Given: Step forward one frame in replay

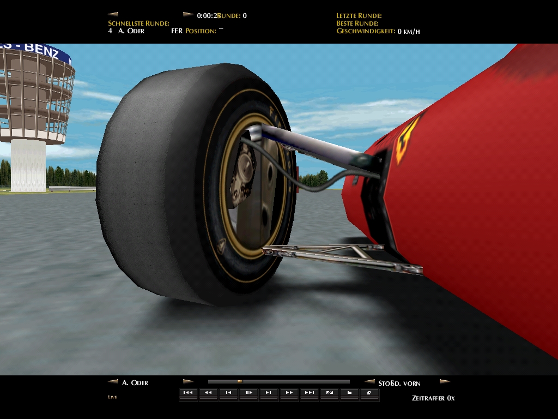Looking at the screenshot, I should (x=269, y=393).
